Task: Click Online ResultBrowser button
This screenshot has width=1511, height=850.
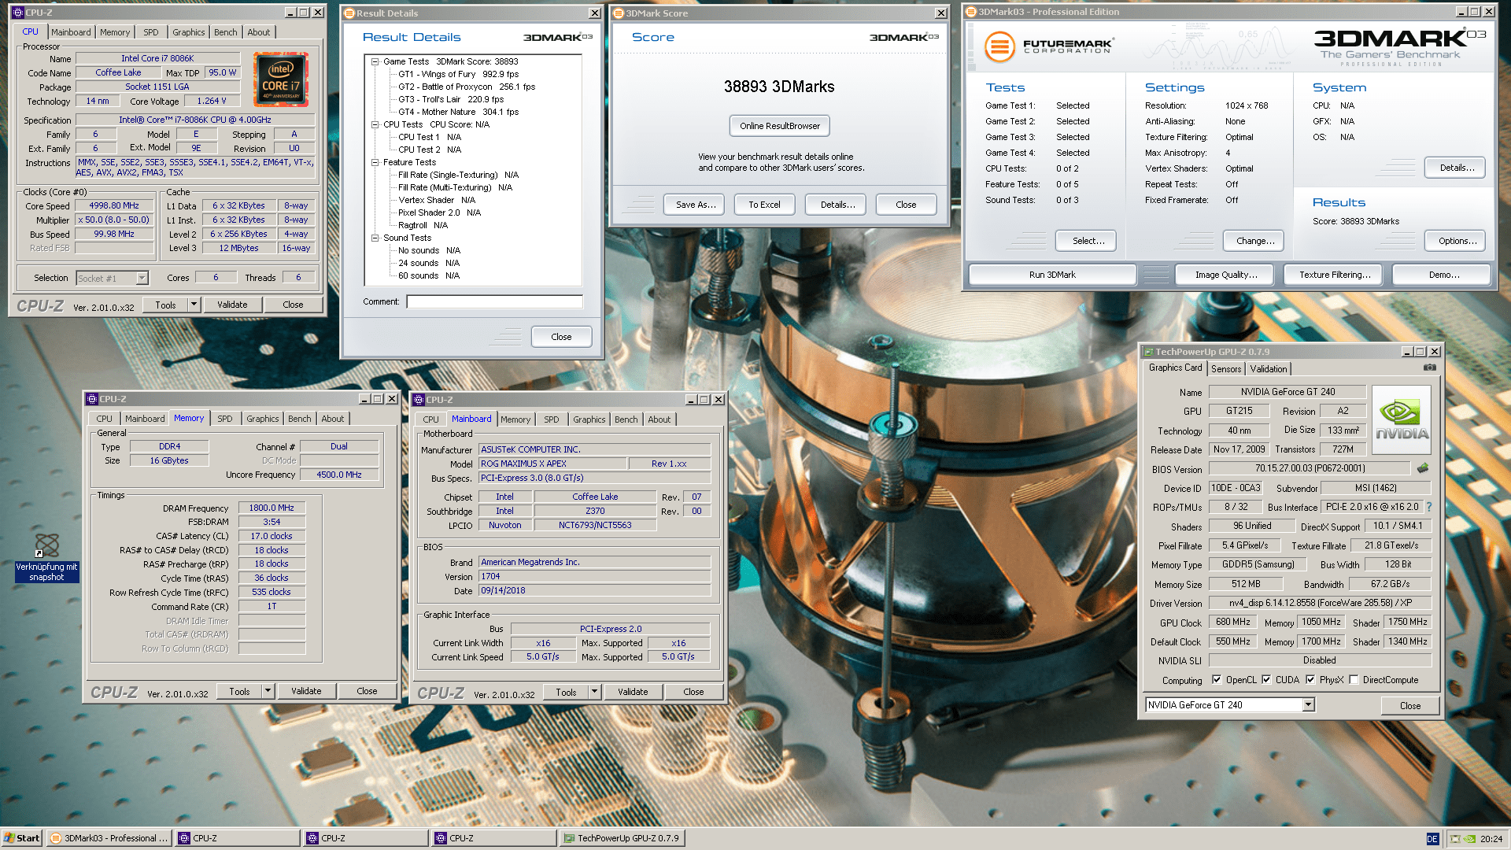Action: pos(779,126)
